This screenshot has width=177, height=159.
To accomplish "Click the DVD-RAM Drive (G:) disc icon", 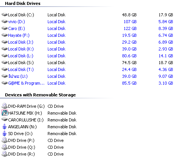I will click(5, 106).
